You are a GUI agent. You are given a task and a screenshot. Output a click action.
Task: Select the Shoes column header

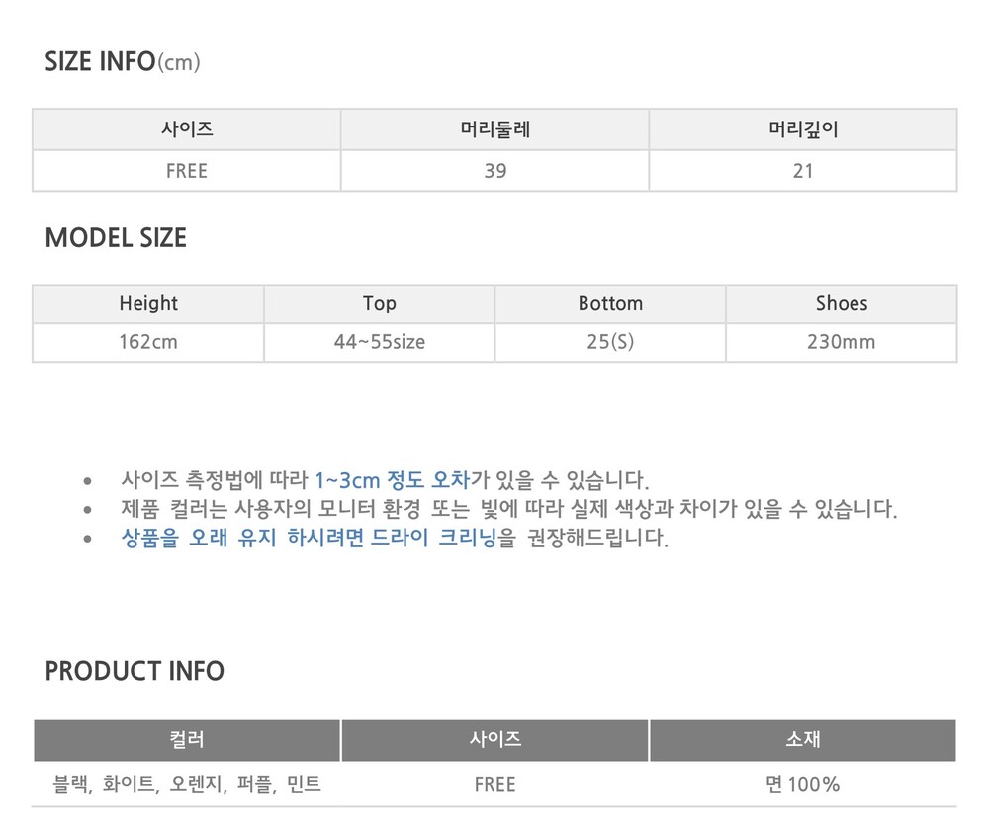click(x=842, y=303)
